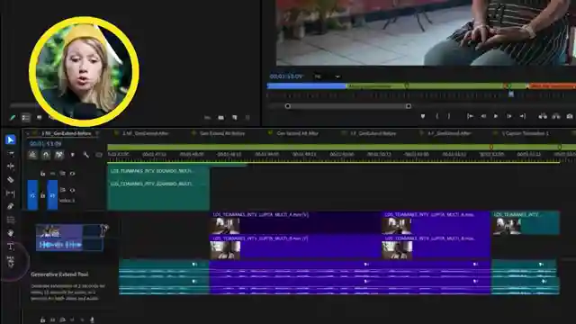The width and height of the screenshot is (576, 324).
Task: Toggle the blue V1 track target button
Action: (52, 195)
